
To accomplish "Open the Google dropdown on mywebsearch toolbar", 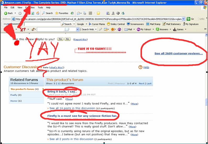I will click(86, 24).
